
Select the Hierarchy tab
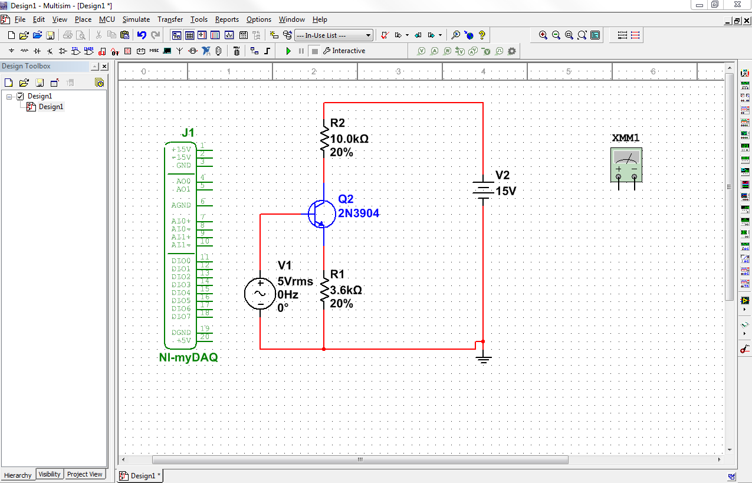coord(18,475)
